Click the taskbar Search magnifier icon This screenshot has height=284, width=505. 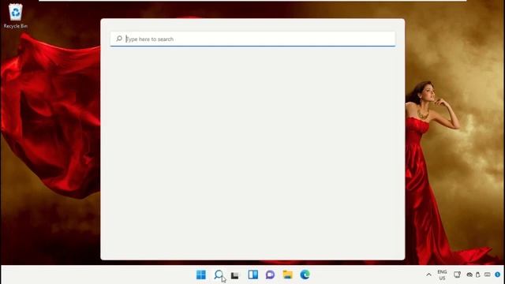tap(219, 275)
